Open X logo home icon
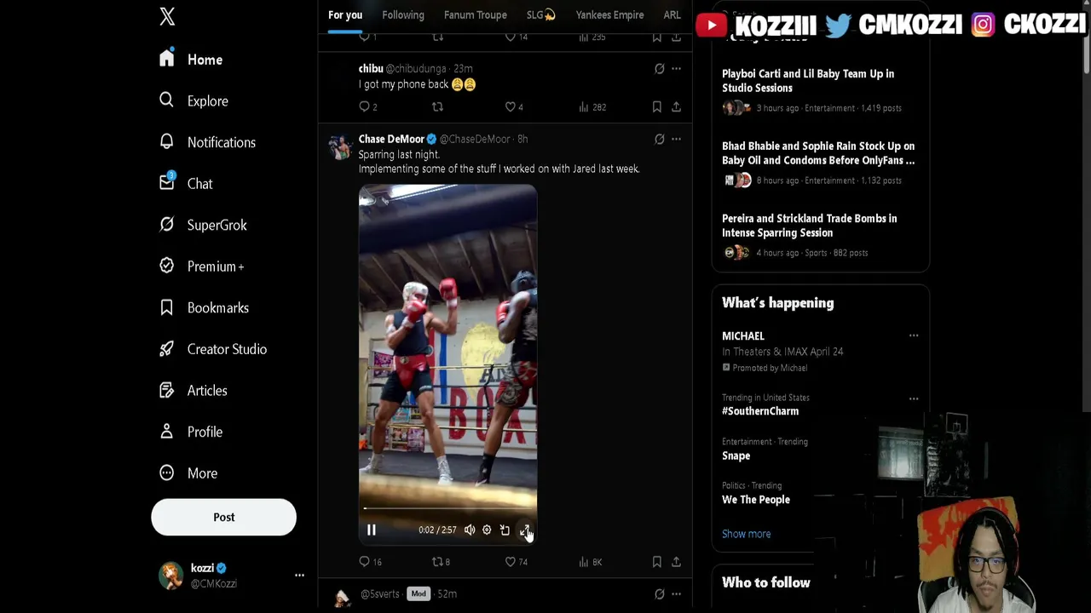The image size is (1091, 613). click(167, 16)
